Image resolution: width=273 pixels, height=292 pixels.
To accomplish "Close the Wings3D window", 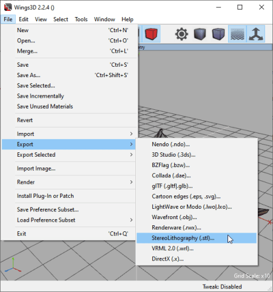I will 261,7.
